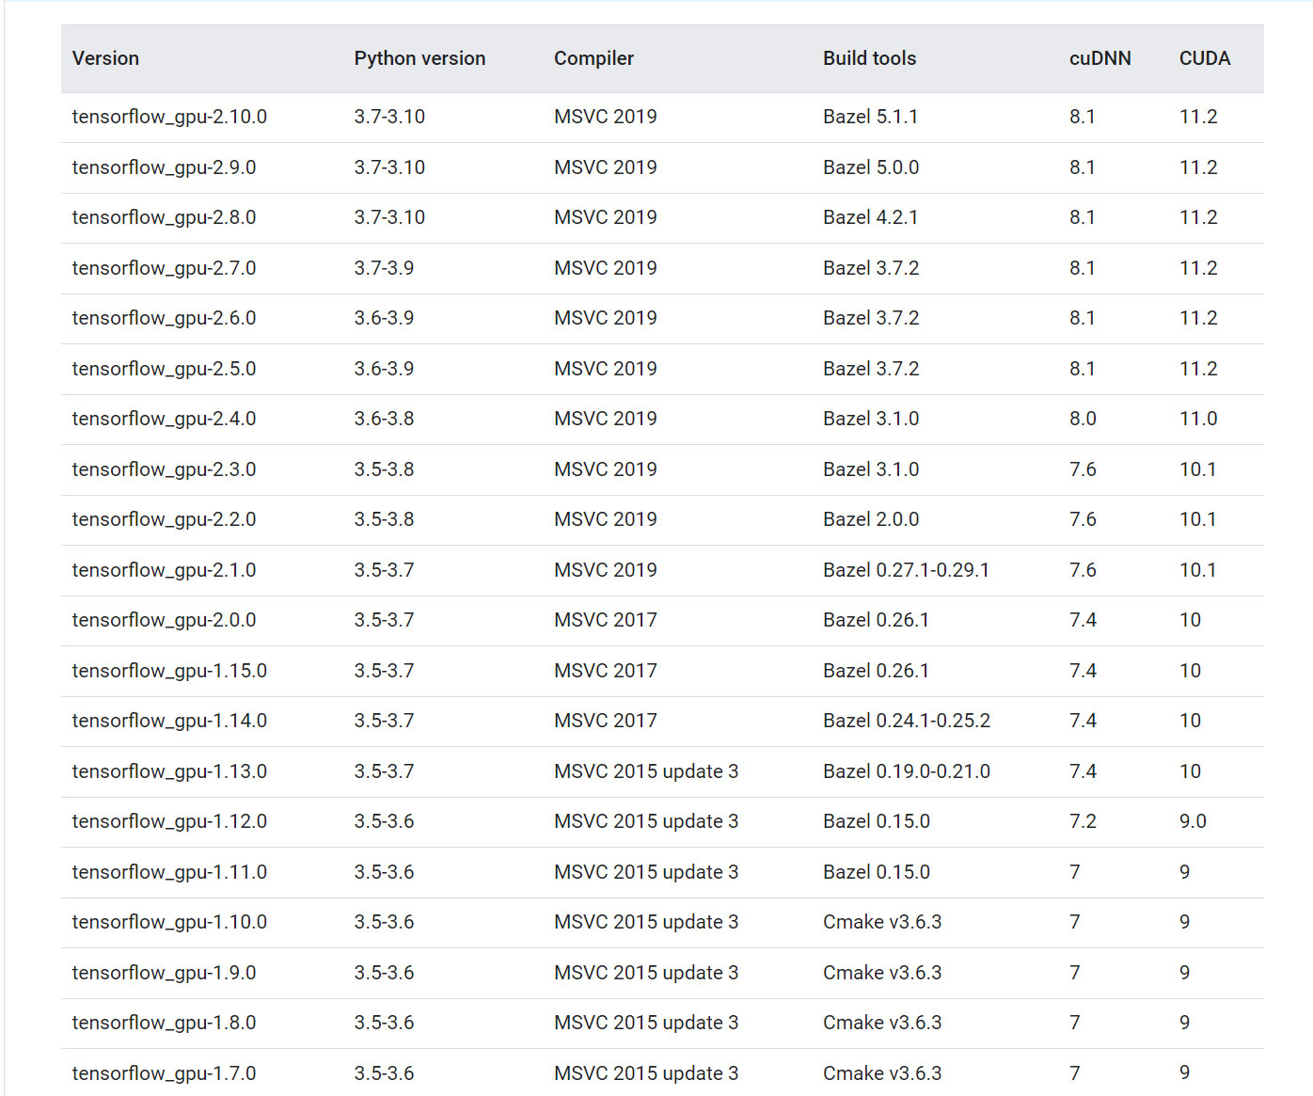The width and height of the screenshot is (1313, 1096).
Task: Click the "Bazel 2.0.0" build tools cell
Action: coord(871,519)
